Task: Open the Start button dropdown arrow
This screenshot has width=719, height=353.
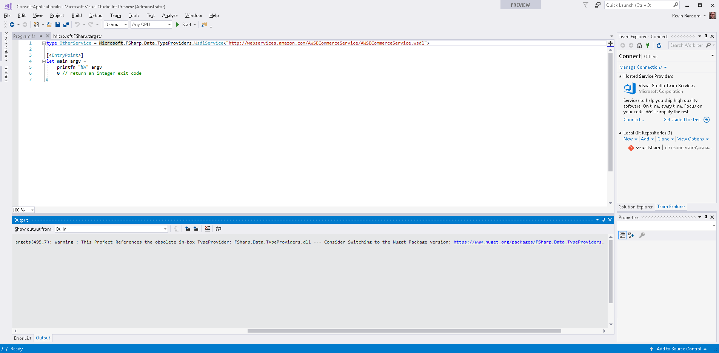Action: (x=195, y=25)
